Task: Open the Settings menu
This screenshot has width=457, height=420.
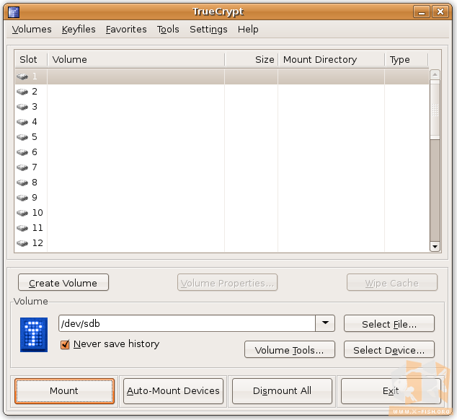Action: tap(208, 30)
